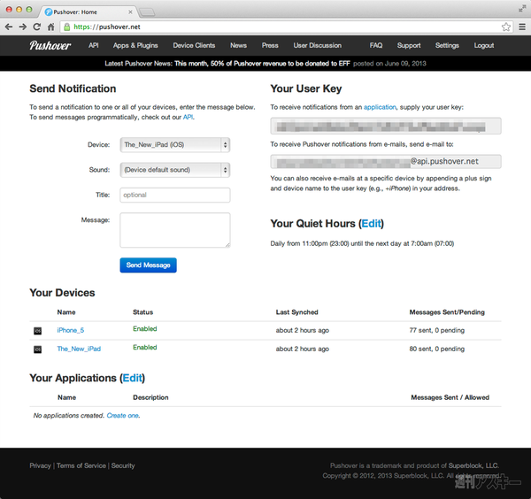Visit Superblock, LLC link in footer
The image size is (531, 499).
tap(473, 465)
